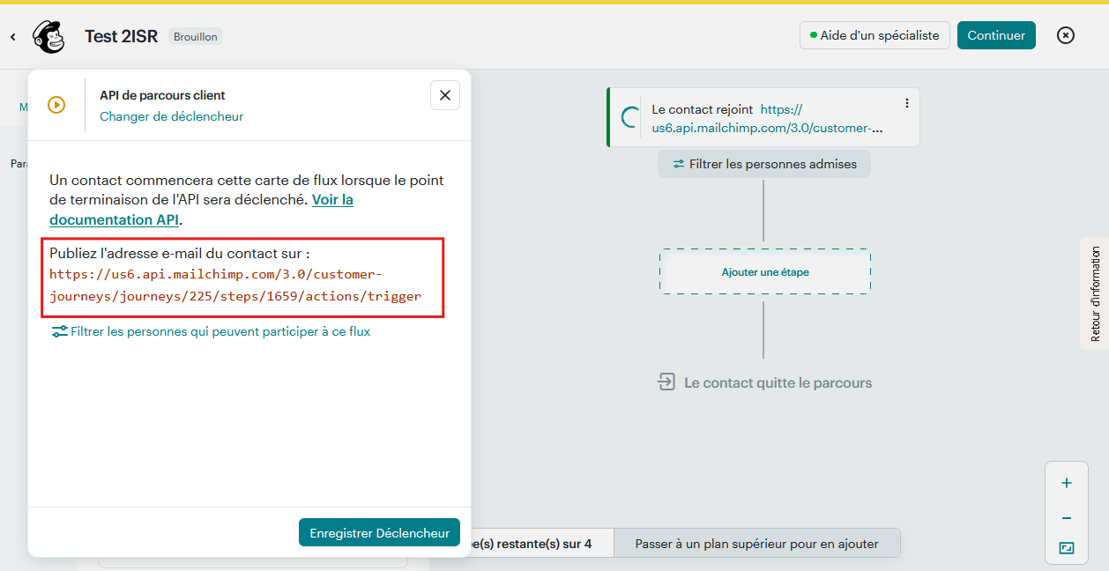Open Changer de déclencheur link
Viewport: 1109px width, 571px height.
click(171, 116)
